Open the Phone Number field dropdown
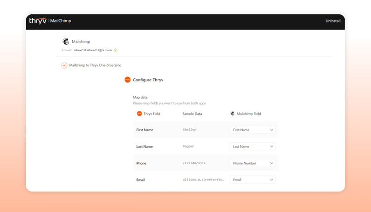The image size is (371, 212). point(252,163)
